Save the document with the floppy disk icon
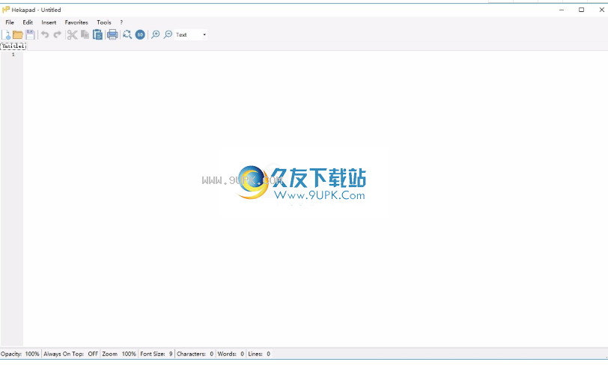Viewport: 608px width, 365px height. tap(30, 35)
